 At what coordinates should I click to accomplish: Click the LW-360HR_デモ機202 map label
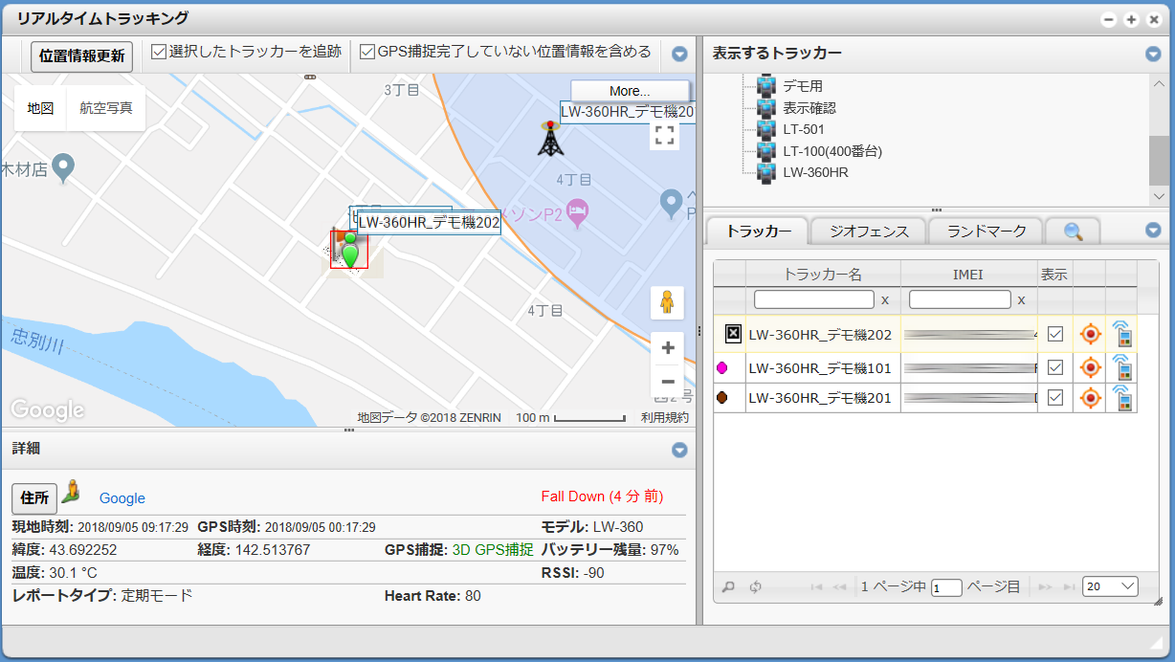[429, 223]
